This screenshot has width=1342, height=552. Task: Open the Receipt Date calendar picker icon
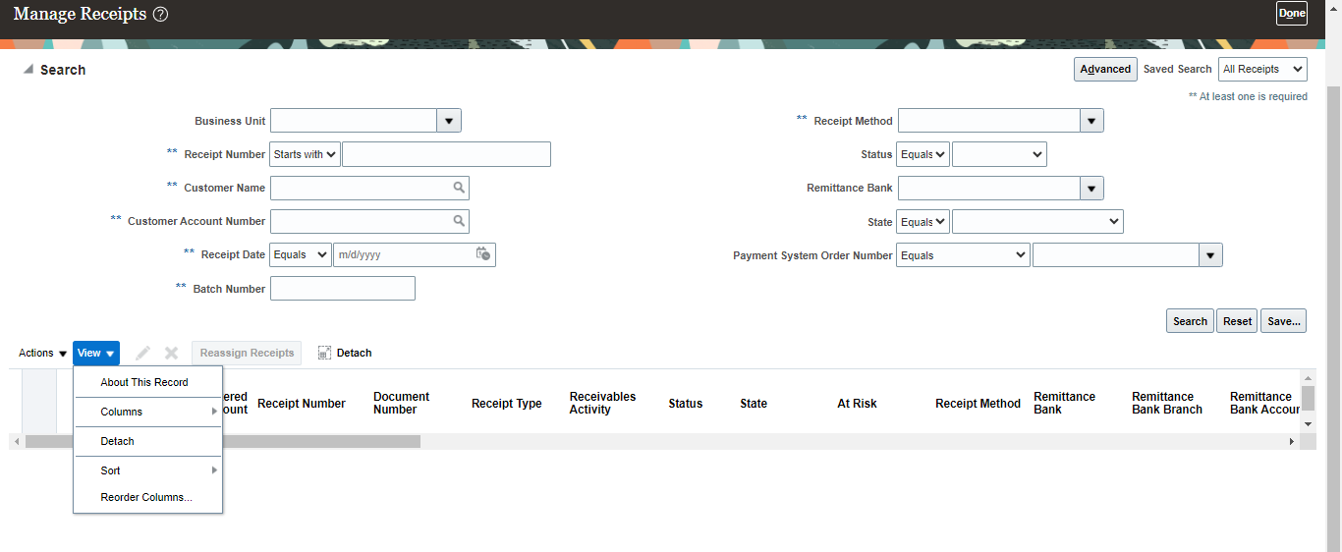click(x=483, y=254)
